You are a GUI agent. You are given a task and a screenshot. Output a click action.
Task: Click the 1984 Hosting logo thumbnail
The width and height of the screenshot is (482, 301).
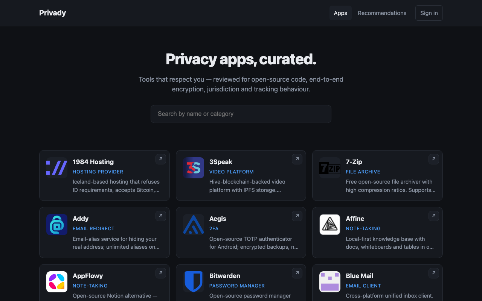point(57,168)
